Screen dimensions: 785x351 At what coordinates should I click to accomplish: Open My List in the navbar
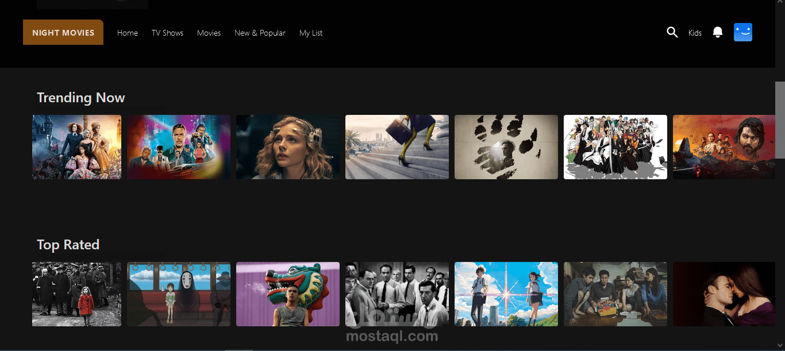[x=311, y=33]
